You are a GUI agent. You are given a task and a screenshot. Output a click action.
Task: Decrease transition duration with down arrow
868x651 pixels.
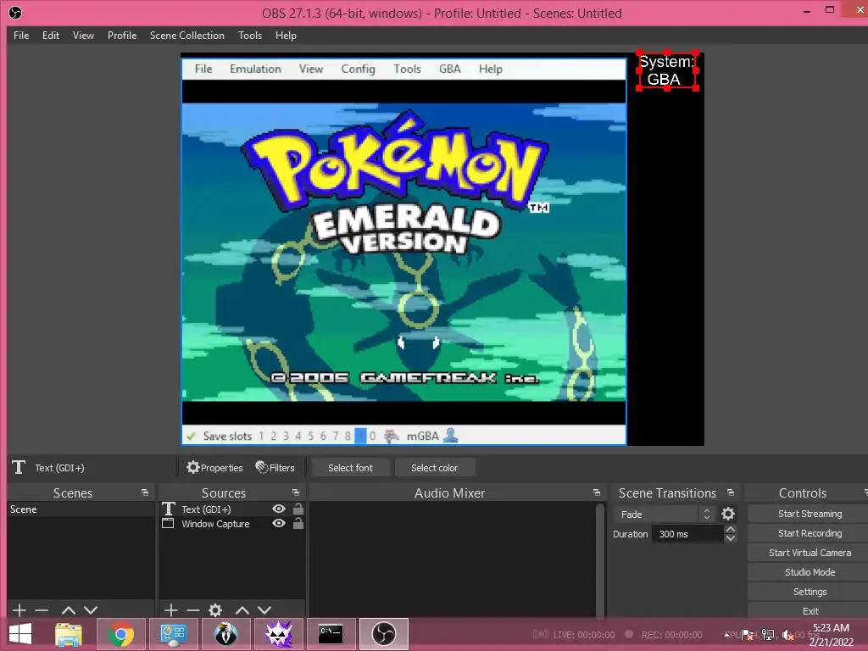pyautogui.click(x=731, y=538)
